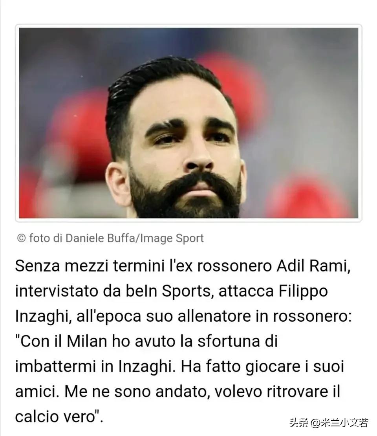The width and height of the screenshot is (377, 436).
Task: Click the 头条 watermark logo
Action: 298,423
